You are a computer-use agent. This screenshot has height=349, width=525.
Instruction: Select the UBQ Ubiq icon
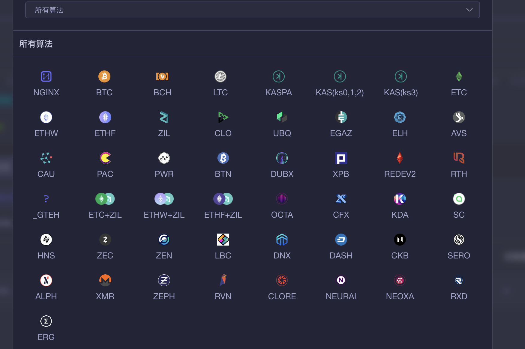282,117
